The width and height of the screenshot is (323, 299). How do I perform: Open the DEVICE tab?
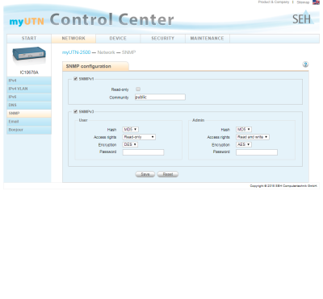point(118,39)
